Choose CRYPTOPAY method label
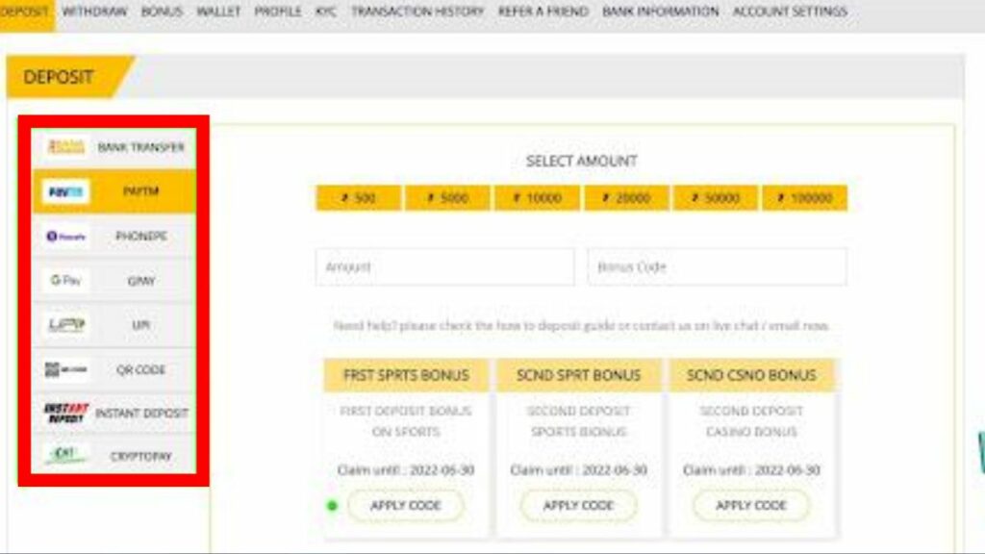985x554 pixels. pos(140,457)
